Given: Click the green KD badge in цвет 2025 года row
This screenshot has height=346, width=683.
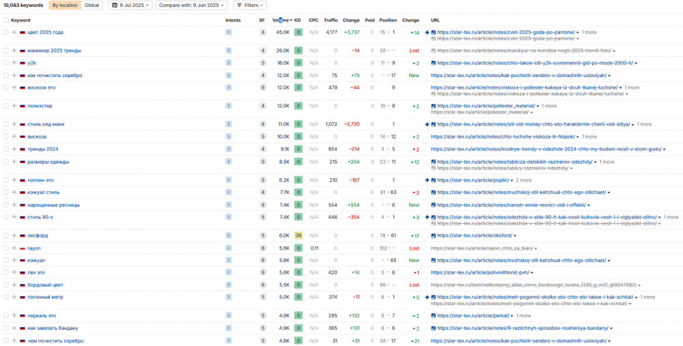Looking at the screenshot, I should 298,32.
